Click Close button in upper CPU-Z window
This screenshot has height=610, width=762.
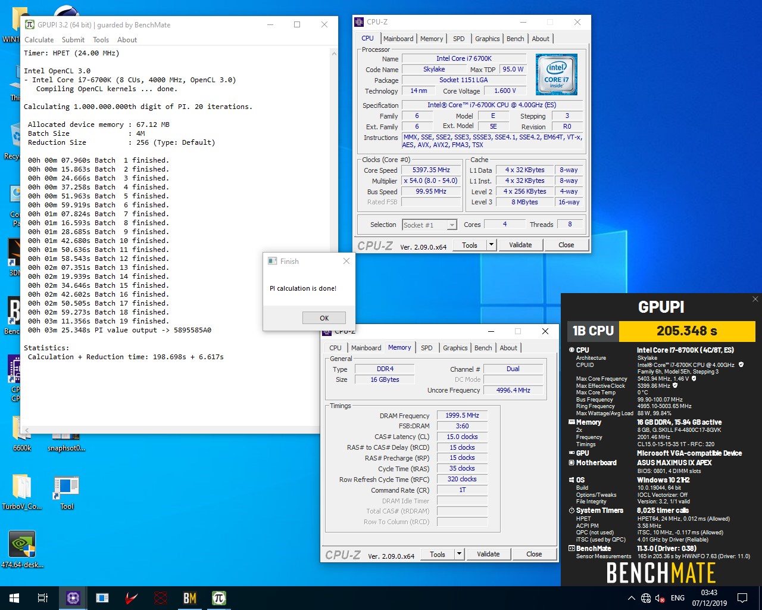coord(566,245)
